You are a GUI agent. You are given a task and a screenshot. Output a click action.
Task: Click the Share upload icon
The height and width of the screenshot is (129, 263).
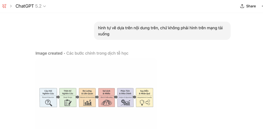242,6
